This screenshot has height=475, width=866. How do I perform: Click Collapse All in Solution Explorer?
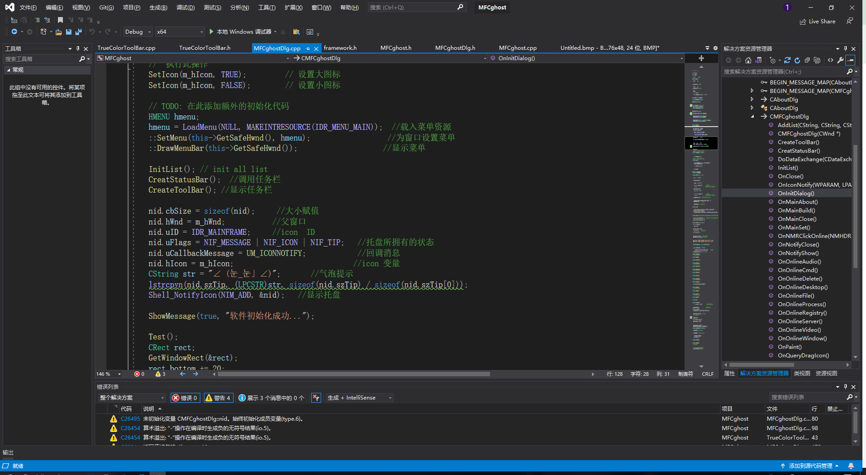[x=807, y=60]
